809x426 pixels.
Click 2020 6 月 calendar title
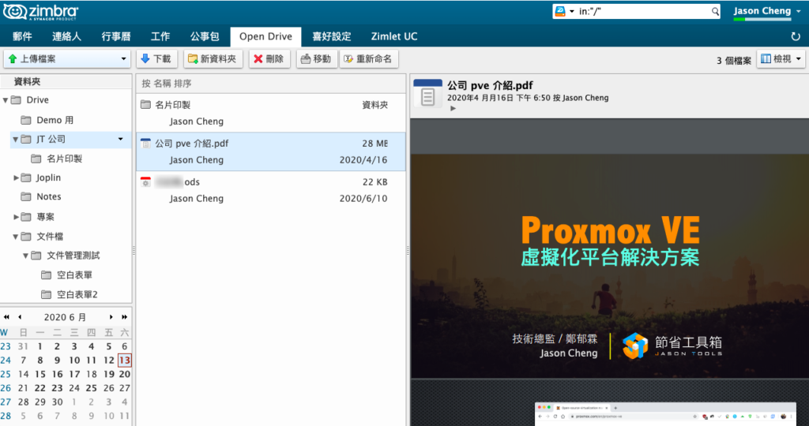coord(65,317)
